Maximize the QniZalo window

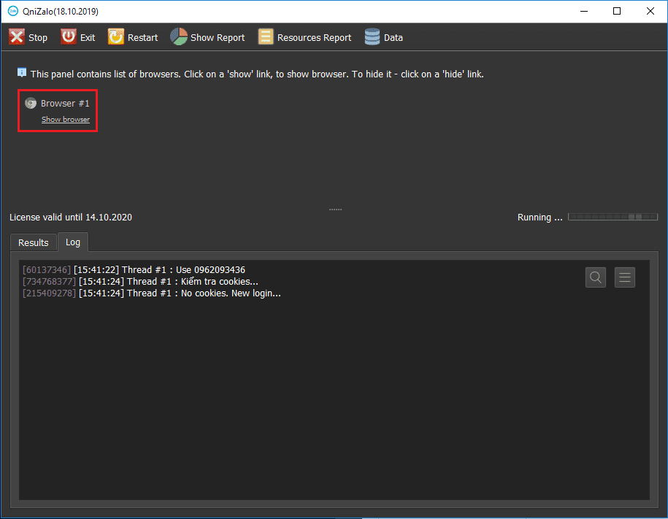click(x=617, y=12)
